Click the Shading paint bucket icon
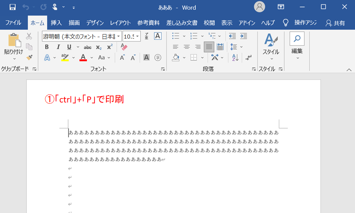The height and width of the screenshot is (213, 355). [175, 57]
